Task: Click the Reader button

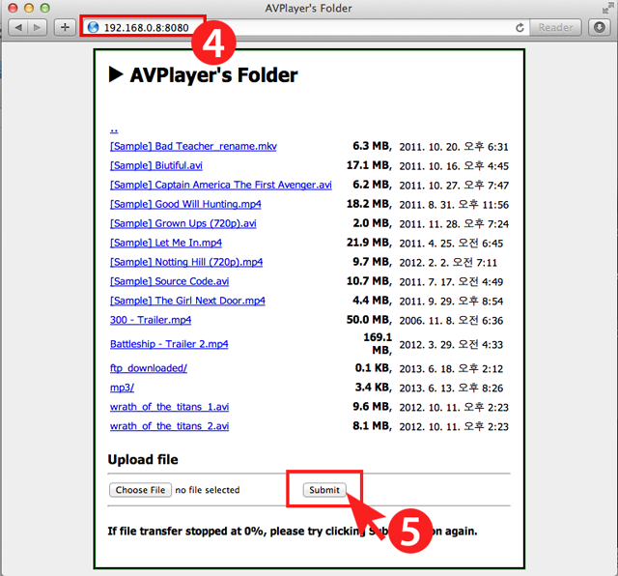Action: pyautogui.click(x=555, y=27)
